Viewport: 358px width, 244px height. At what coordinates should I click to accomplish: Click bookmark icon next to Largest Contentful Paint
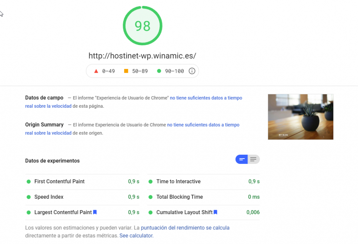(x=95, y=212)
